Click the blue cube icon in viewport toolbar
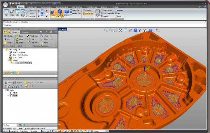 pos(151,30)
